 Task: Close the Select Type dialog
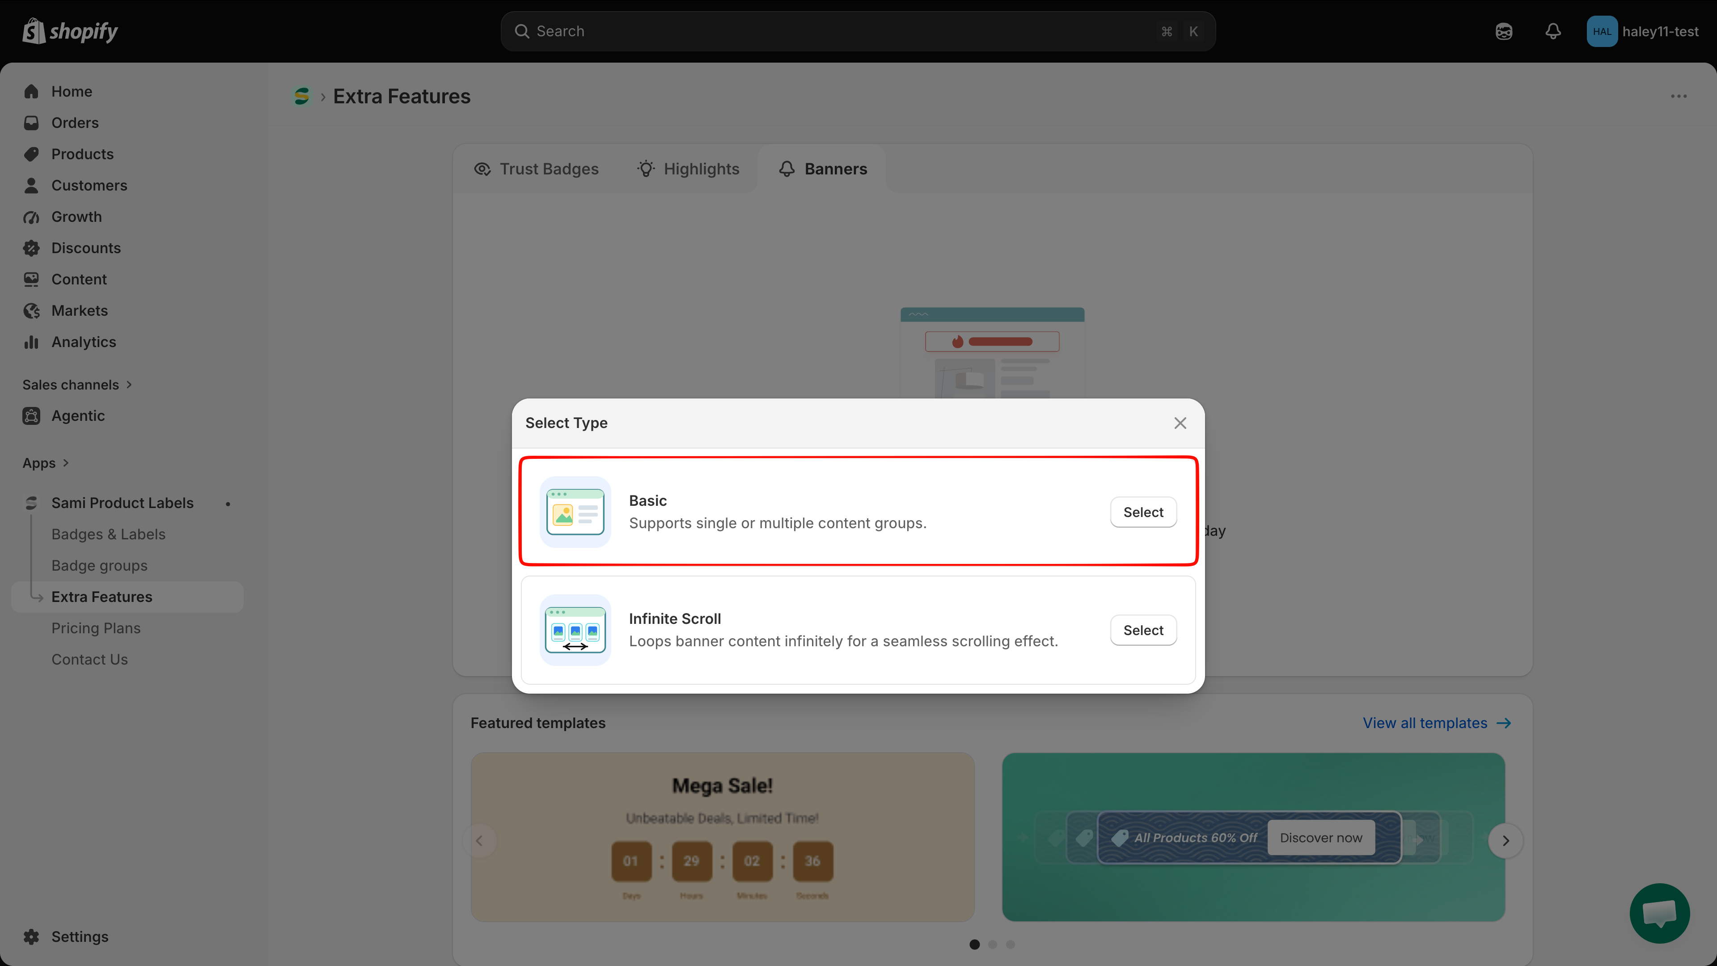point(1180,424)
